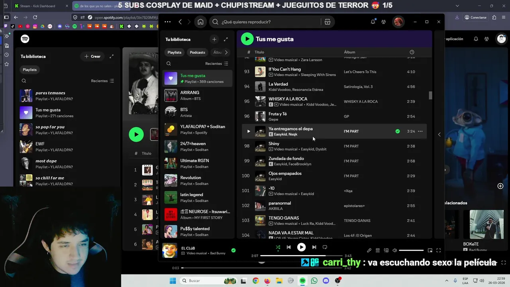
Task: Open the Spotify three-dots menu
Action: click(x=167, y=22)
